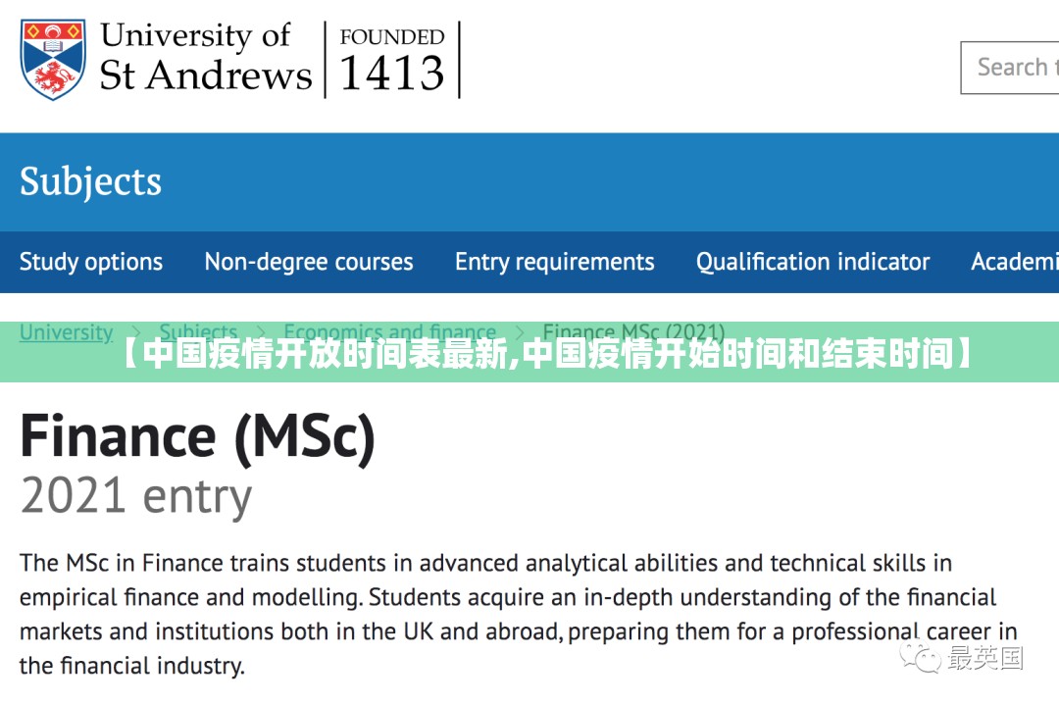
Task: Click the St Andrews crest logo
Action: click(x=53, y=59)
